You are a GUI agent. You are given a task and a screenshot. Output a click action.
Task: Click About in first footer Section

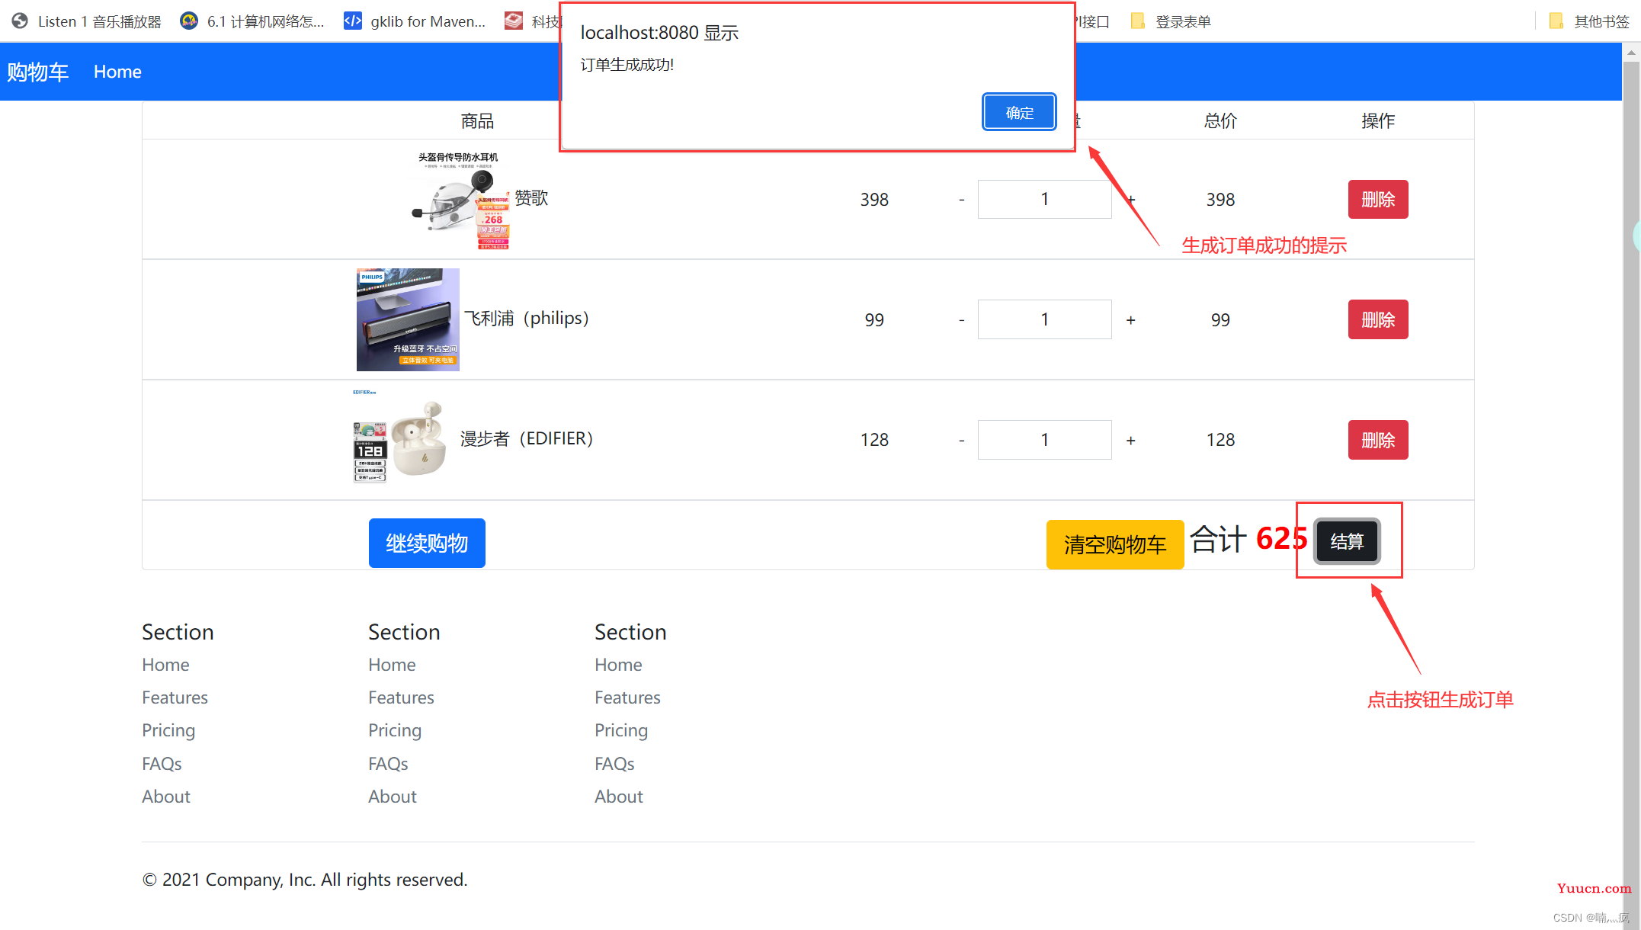point(166,797)
